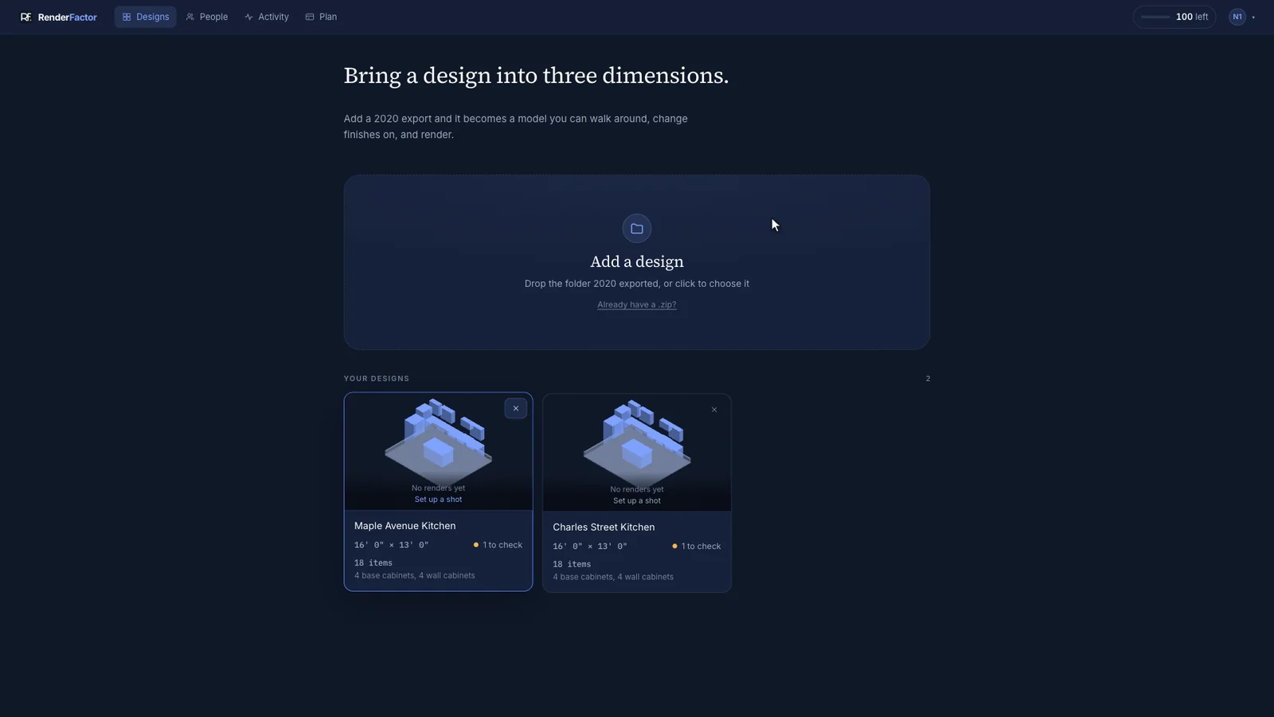The width and height of the screenshot is (1274, 717).
Task: Click 1 to check on Charles Street card
Action: pos(697,547)
